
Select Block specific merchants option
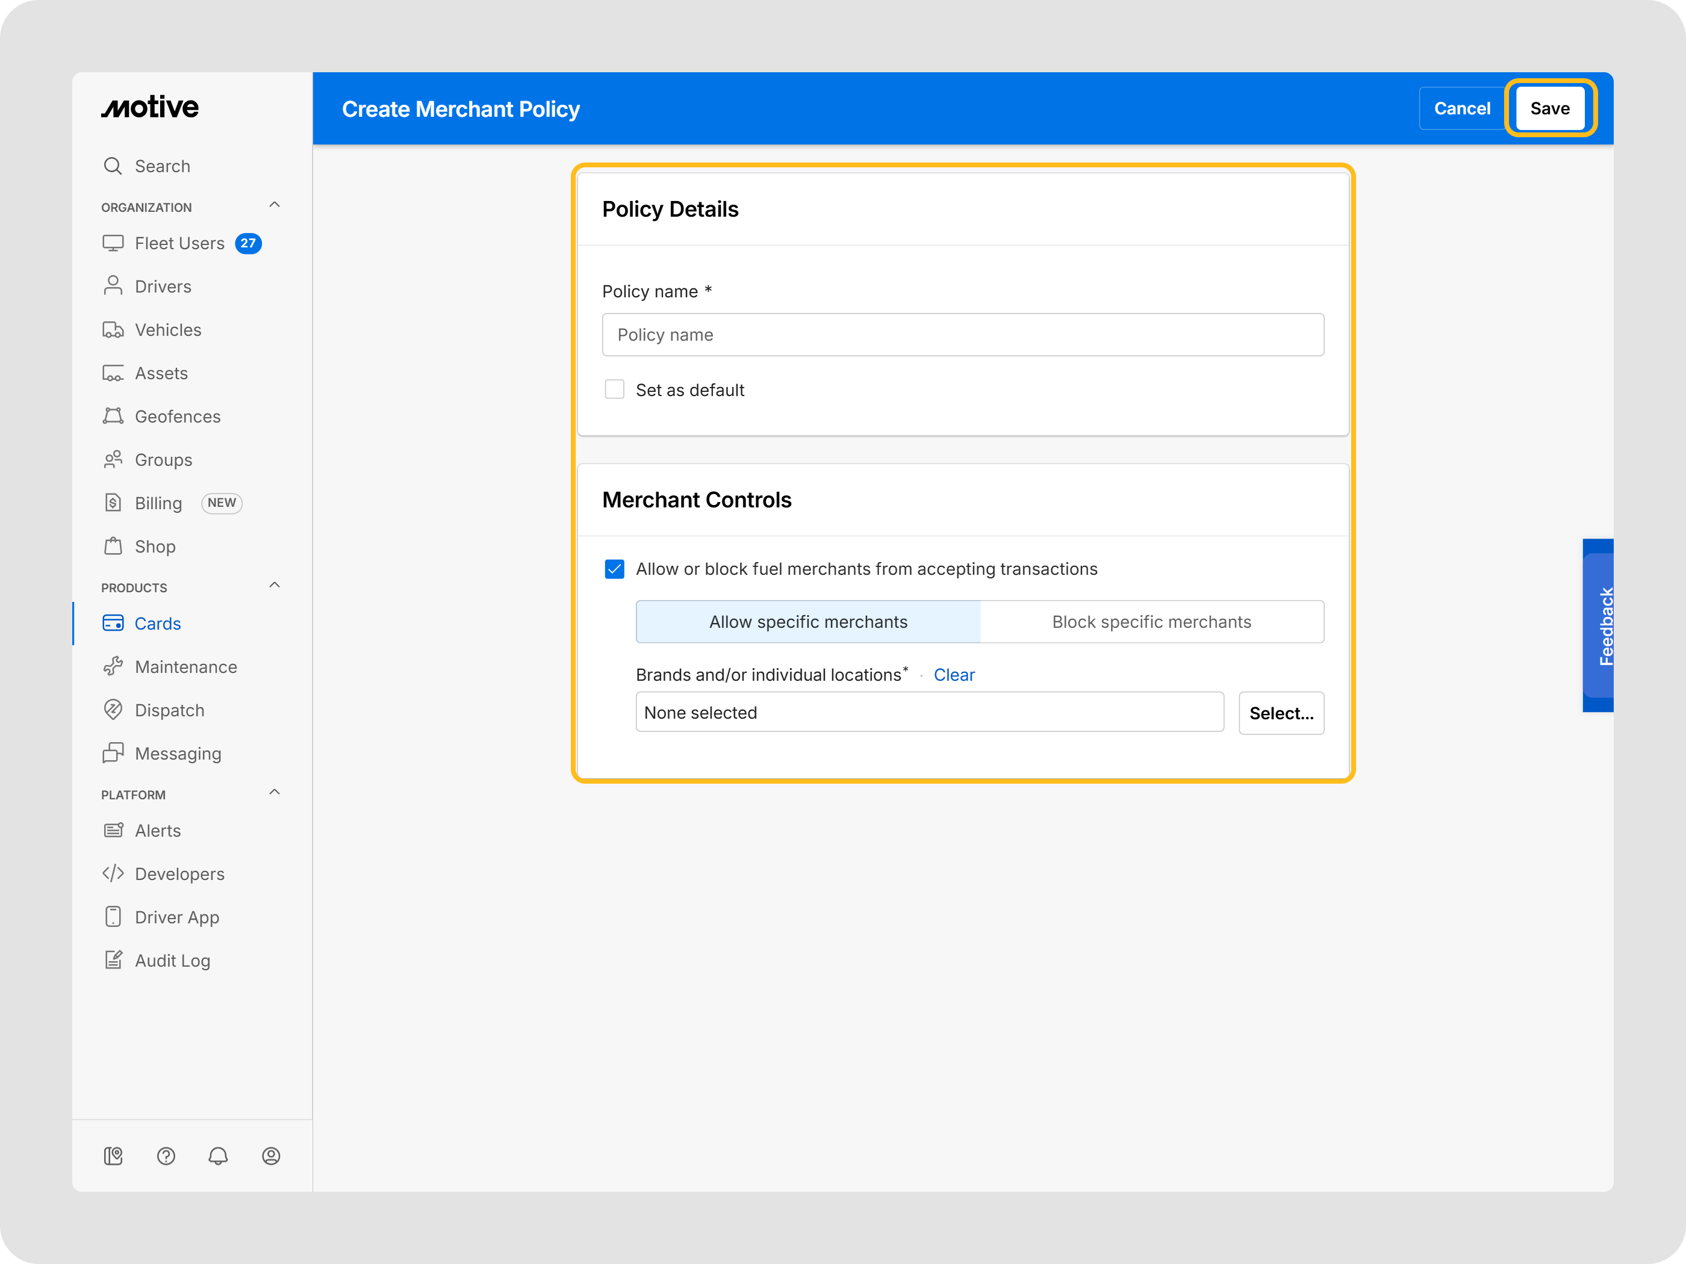pyautogui.click(x=1151, y=622)
